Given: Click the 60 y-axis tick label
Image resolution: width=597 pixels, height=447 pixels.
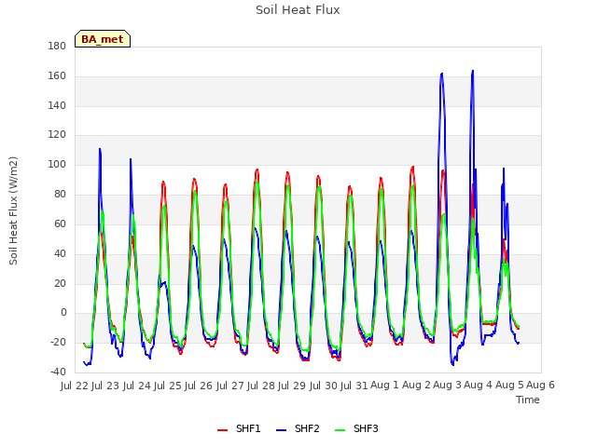Looking at the screenshot, I should (60, 223).
